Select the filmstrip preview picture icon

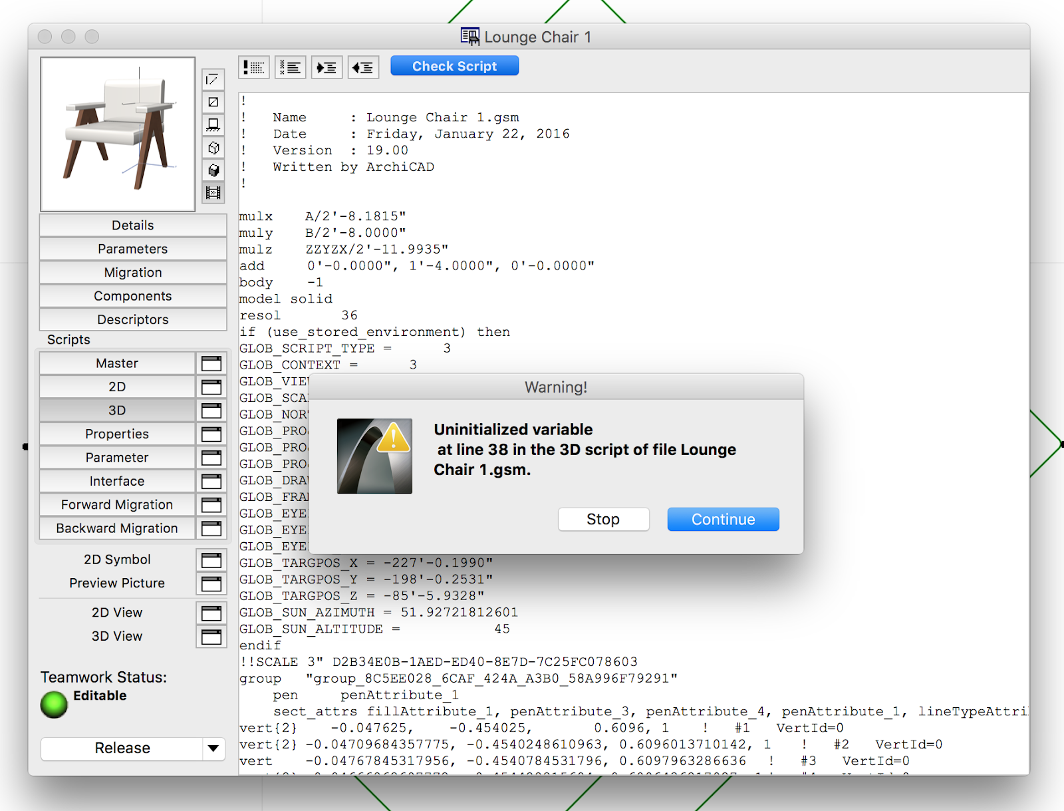[x=213, y=193]
